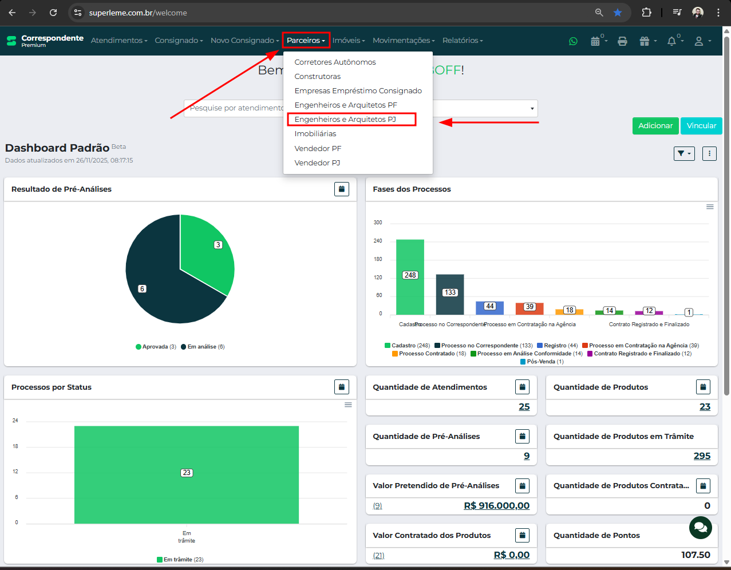
Task: Open Fases dos Processos chart hamburger menu
Action: coord(710,207)
